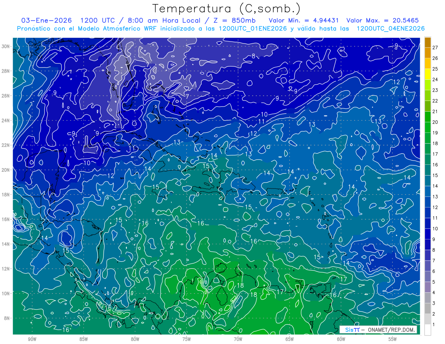Viewport: 445px width, 344px height.
Task: Click the "Valor Min. = 4.94431" text
Action: [x=304, y=20]
